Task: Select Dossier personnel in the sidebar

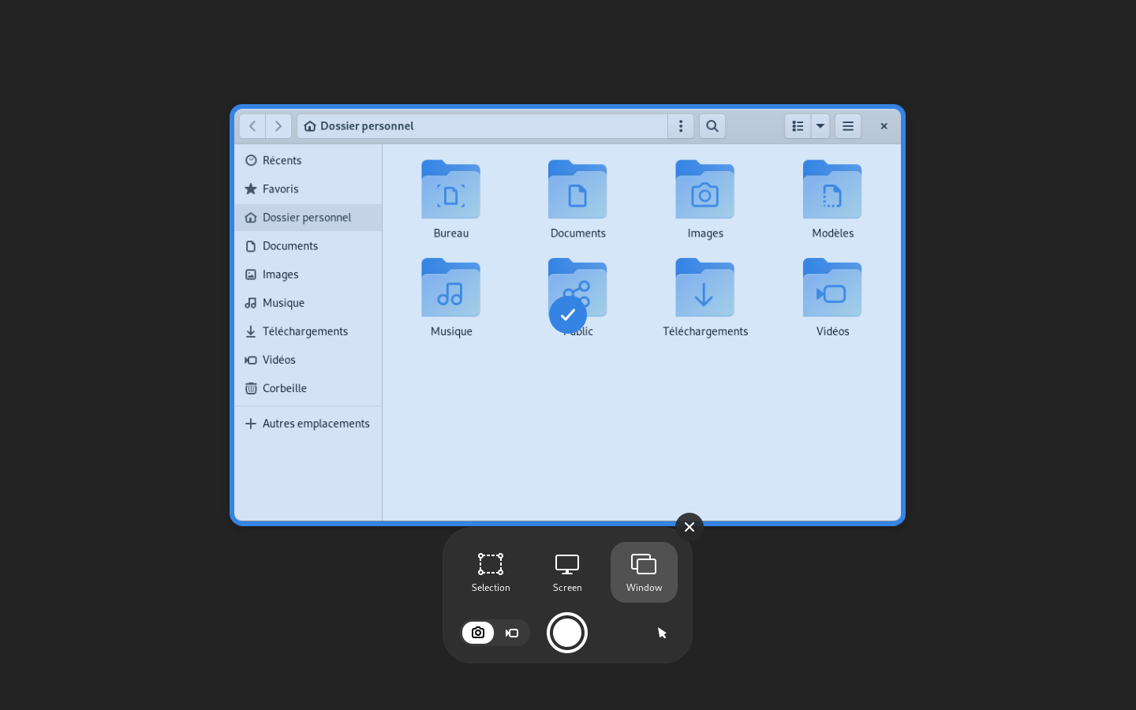Action: click(308, 217)
